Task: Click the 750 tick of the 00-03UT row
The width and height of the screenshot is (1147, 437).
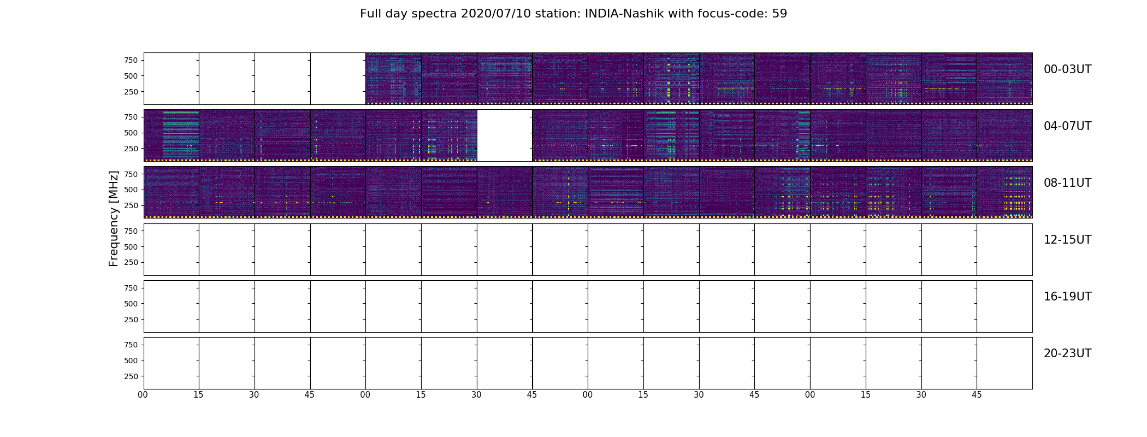Action: tap(131, 60)
